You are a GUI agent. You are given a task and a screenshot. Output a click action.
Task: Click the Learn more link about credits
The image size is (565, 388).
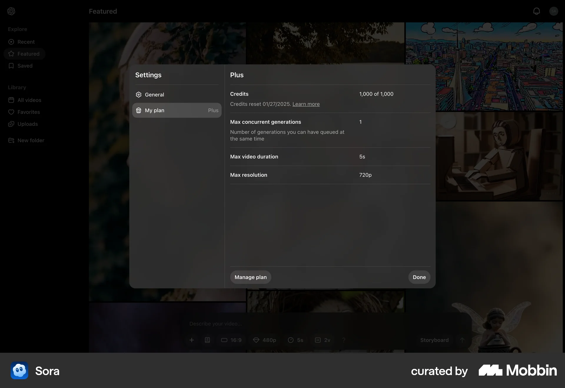tap(306, 104)
